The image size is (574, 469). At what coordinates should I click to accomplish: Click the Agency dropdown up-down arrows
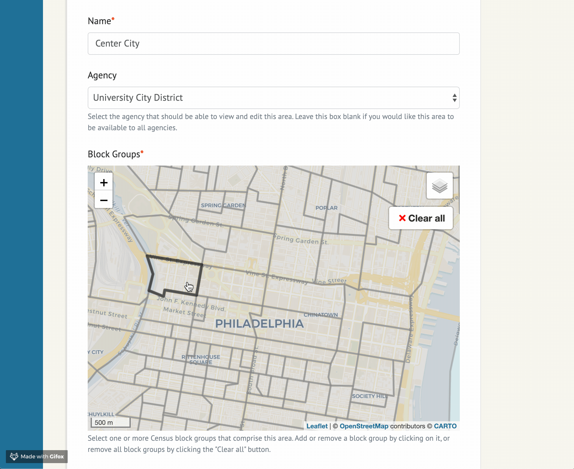(x=454, y=98)
